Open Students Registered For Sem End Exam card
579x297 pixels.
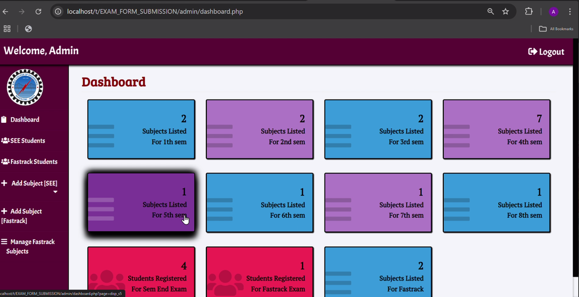coord(141,272)
